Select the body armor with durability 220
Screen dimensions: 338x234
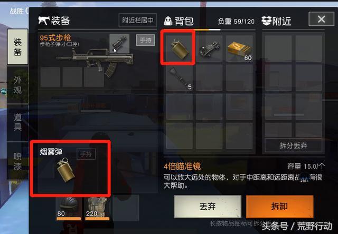[97, 208]
